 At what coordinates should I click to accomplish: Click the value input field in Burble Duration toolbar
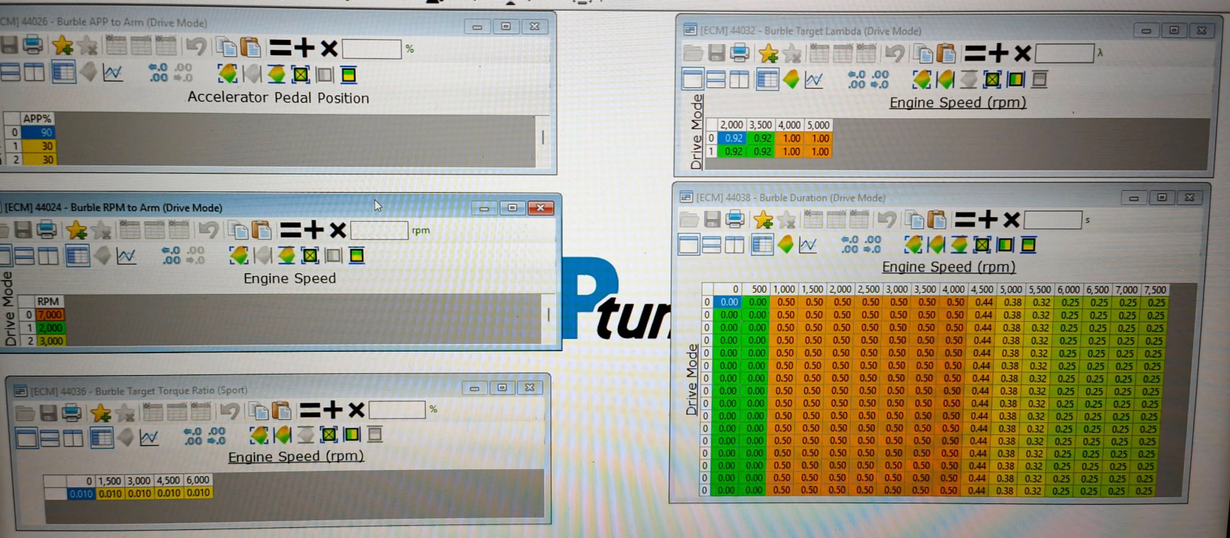[x=1052, y=220]
